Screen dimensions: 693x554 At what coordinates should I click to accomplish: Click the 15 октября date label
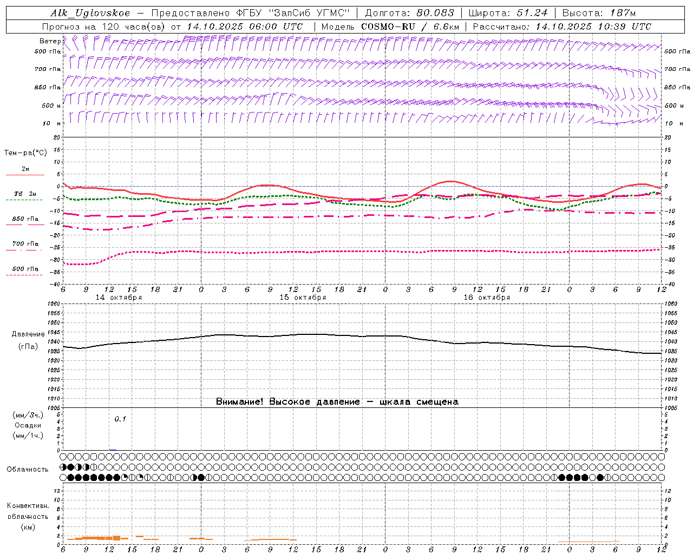pyautogui.click(x=303, y=298)
